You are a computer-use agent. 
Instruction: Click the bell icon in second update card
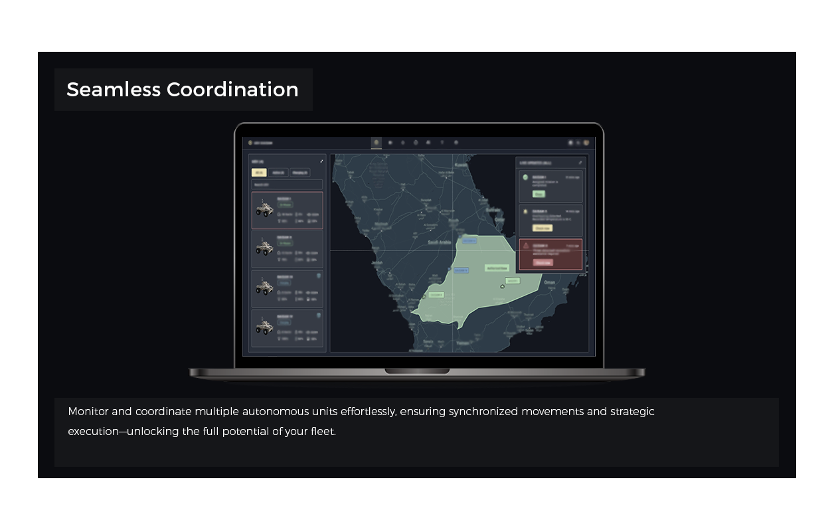point(525,212)
